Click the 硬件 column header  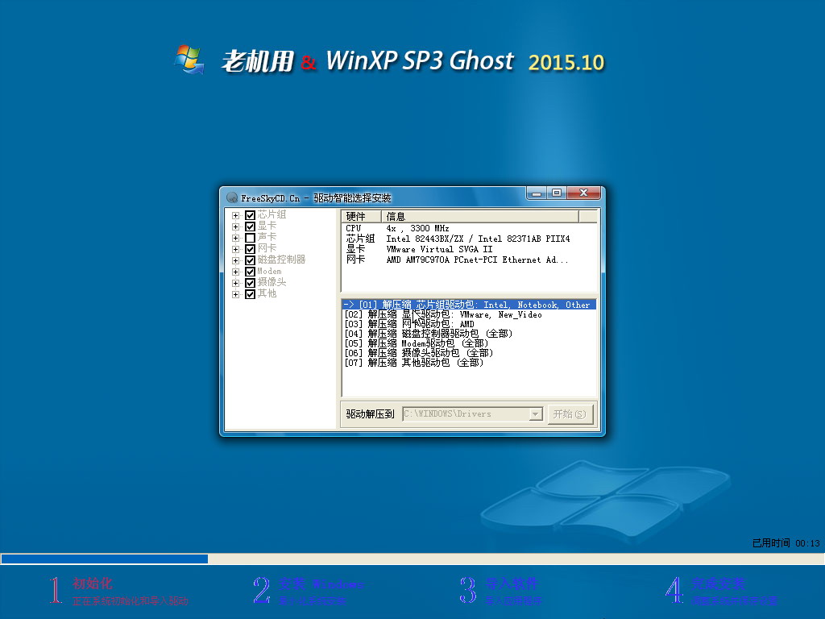tap(362, 216)
